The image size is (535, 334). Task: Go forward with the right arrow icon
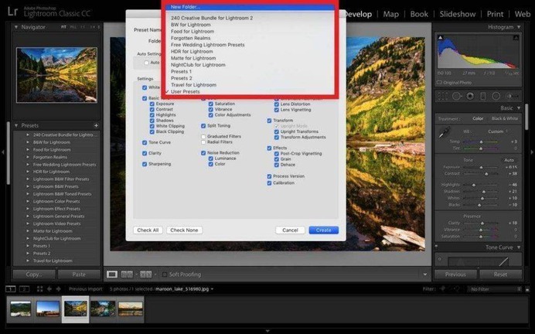click(58, 289)
